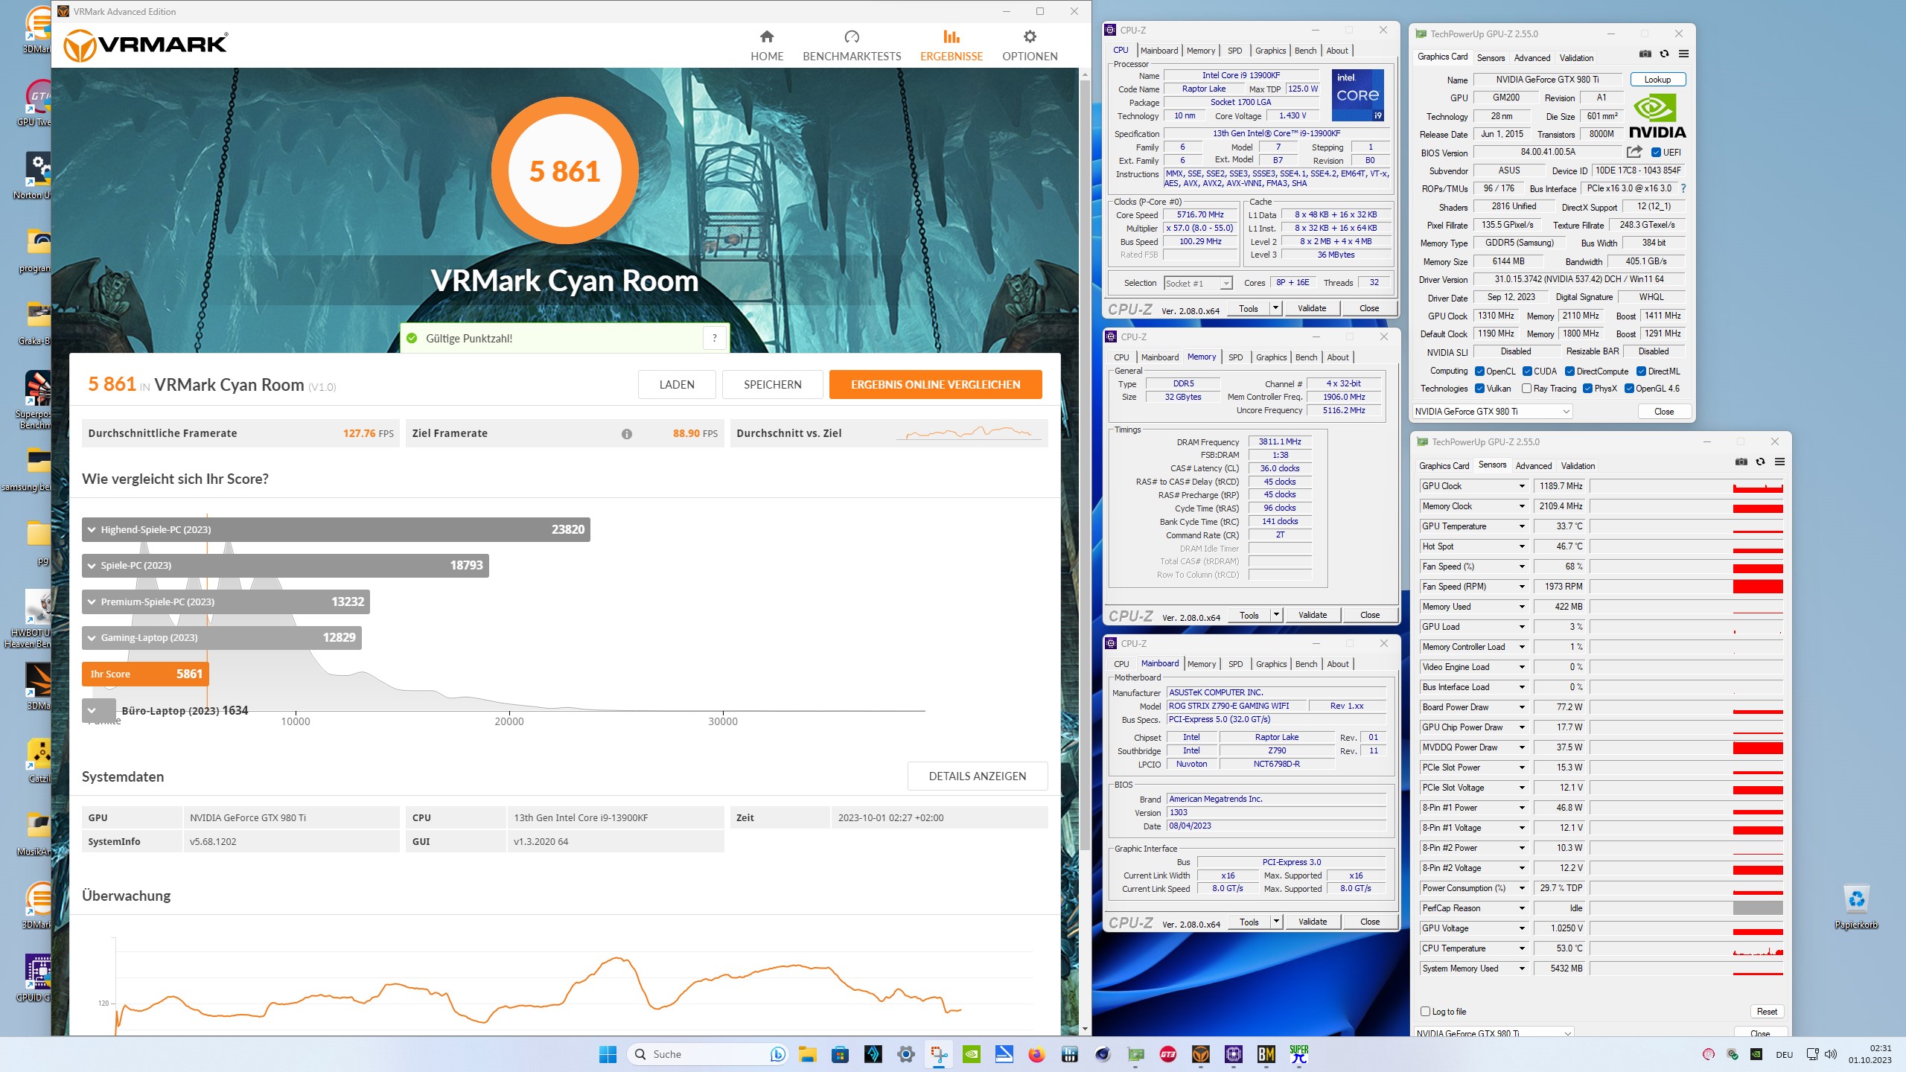This screenshot has width=1906, height=1072.
Task: Click DETAILS ANZEIGEN under Systemdaten
Action: click(x=978, y=776)
